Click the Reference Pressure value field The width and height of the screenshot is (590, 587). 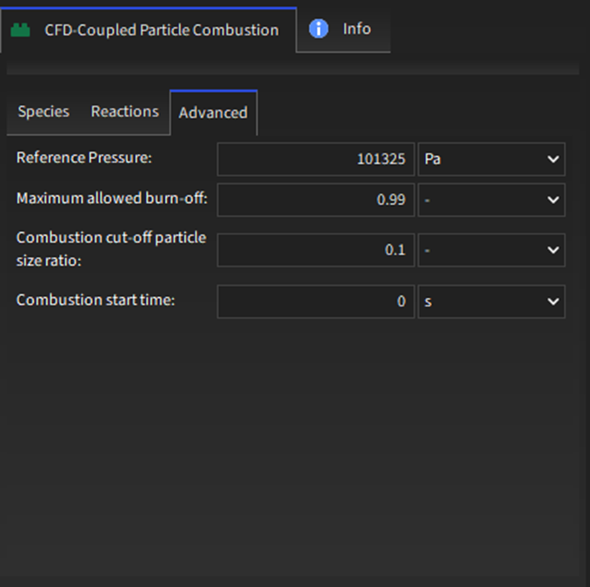(315, 159)
